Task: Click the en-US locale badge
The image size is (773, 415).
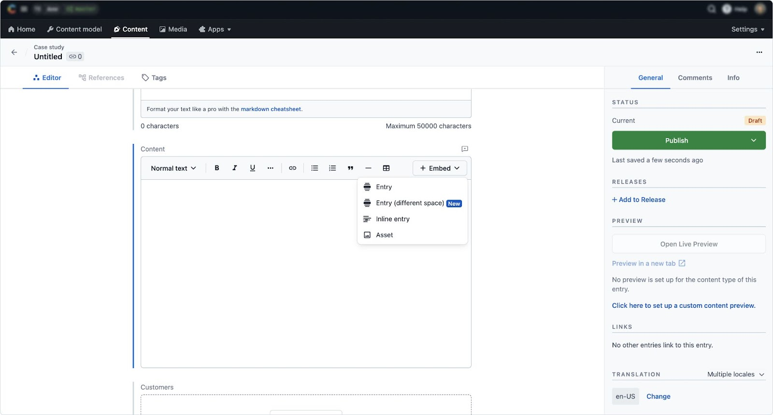Action: (625, 396)
